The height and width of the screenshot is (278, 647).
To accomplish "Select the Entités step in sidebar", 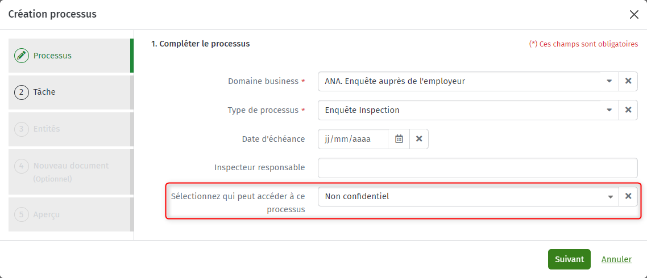I will 70,129.
